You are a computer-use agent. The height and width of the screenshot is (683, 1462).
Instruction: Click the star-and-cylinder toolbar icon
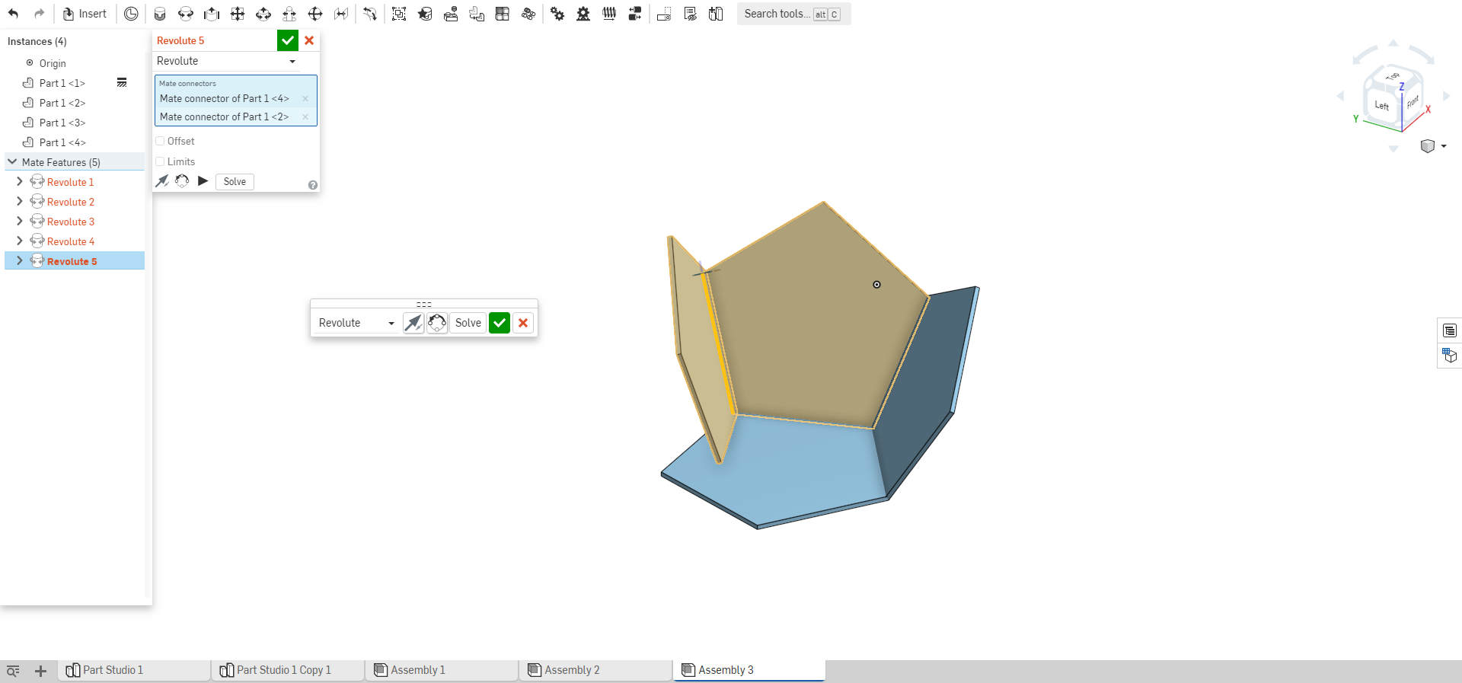pos(425,14)
